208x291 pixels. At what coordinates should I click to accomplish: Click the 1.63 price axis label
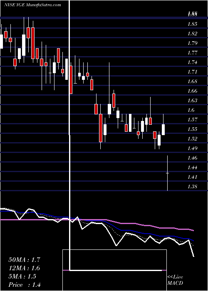(192, 101)
